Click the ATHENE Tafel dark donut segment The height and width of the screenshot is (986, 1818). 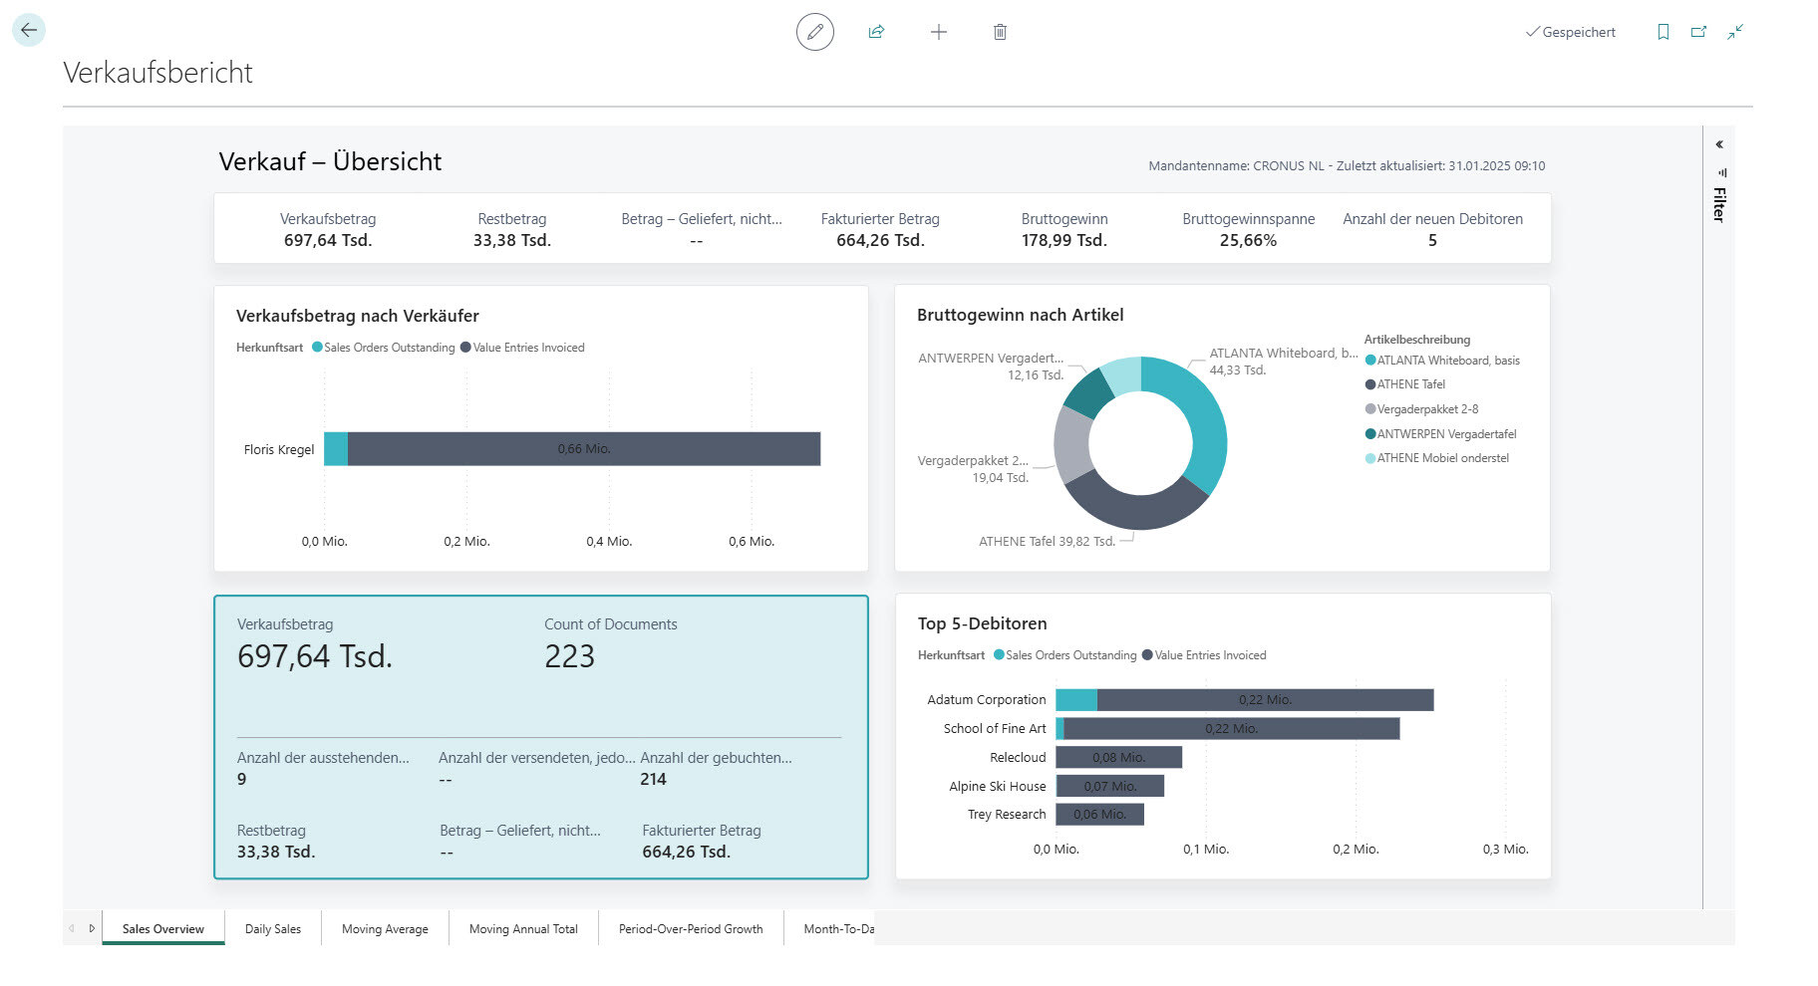1136,510
